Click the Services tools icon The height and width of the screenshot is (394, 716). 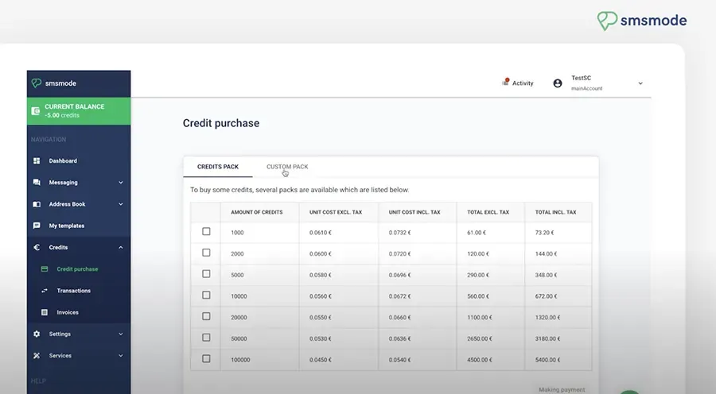tap(37, 356)
